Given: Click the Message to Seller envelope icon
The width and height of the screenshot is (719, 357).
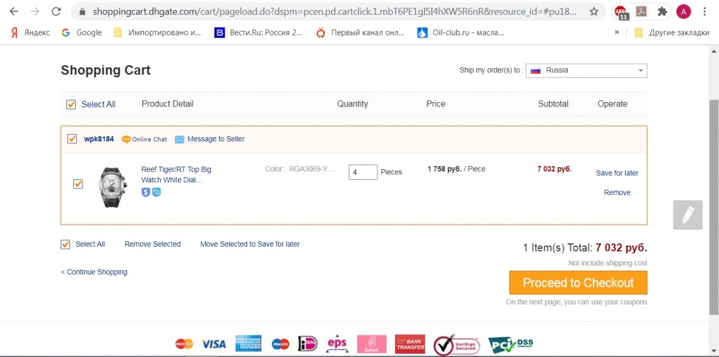Looking at the screenshot, I should pos(179,139).
